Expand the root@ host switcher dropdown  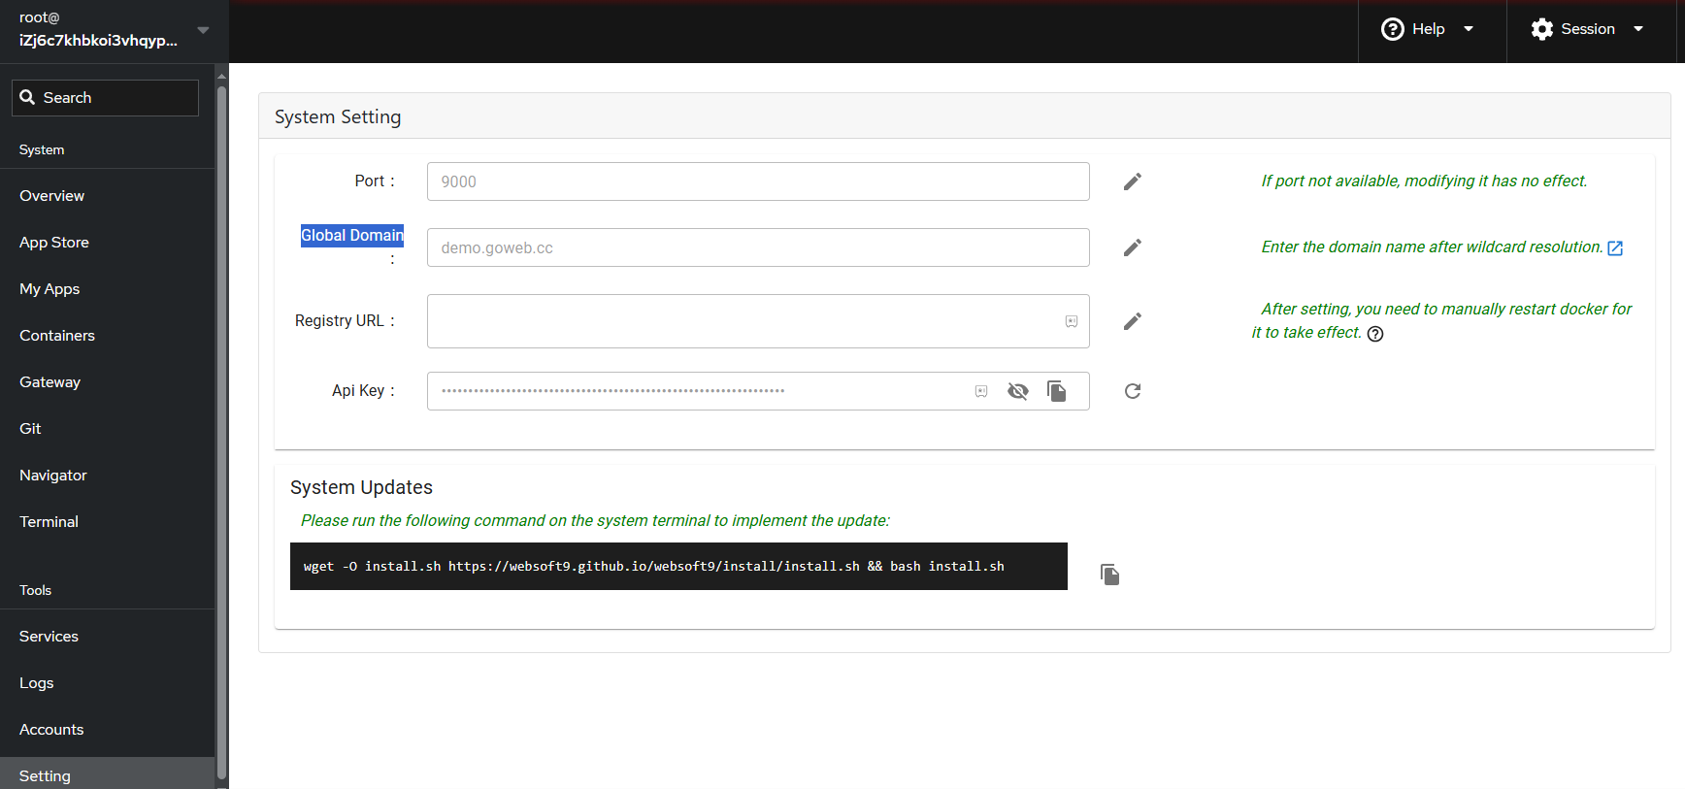[x=203, y=30]
